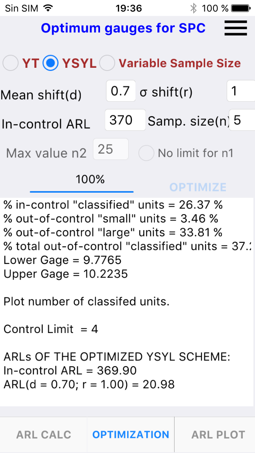
Task: Edit the Samp. size(n) field
Action: pos(242,120)
